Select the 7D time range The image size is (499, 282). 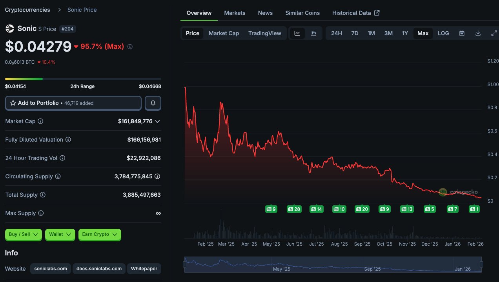355,33
